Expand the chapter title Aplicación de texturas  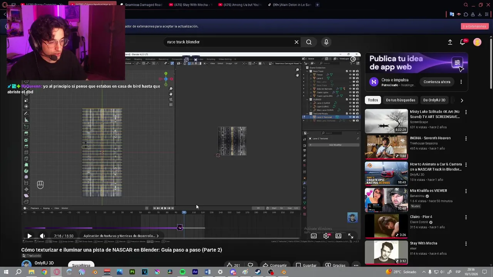pyautogui.click(x=121, y=236)
